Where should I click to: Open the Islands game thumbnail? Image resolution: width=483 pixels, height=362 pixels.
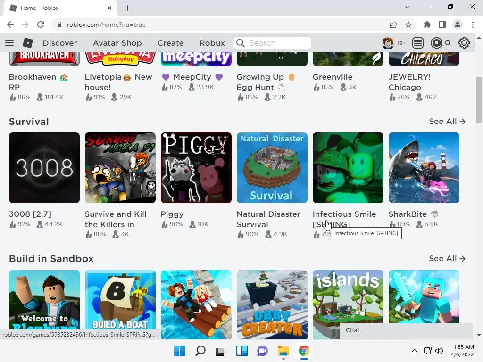tap(348, 297)
